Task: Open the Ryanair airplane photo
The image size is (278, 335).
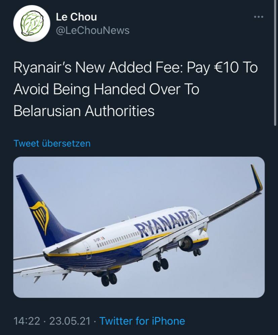Action: 139,227
